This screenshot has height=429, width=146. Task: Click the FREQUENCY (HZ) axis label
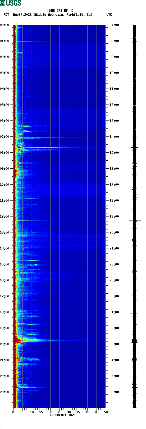[63, 415]
